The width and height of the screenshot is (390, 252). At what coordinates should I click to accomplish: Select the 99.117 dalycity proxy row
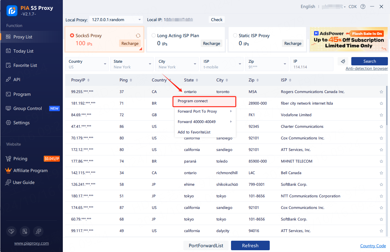[225, 231]
